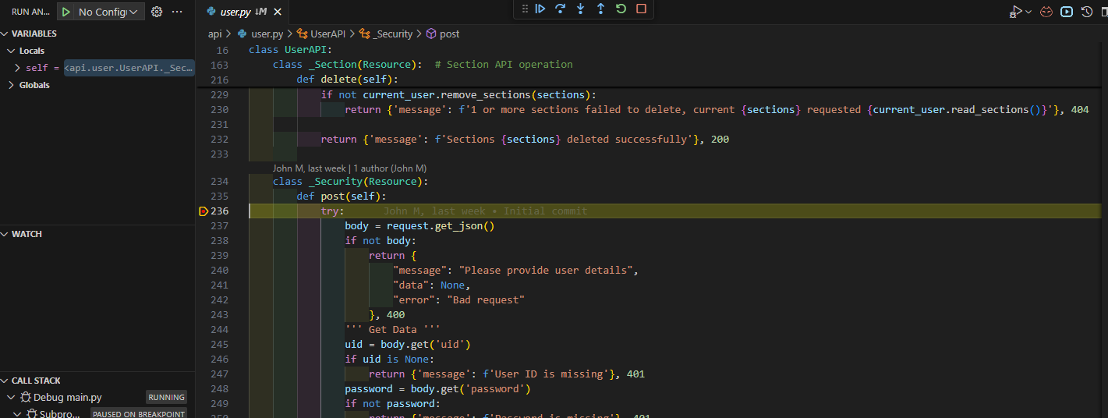Select the self variable value
Screen dimensions: 1108x418
point(129,68)
